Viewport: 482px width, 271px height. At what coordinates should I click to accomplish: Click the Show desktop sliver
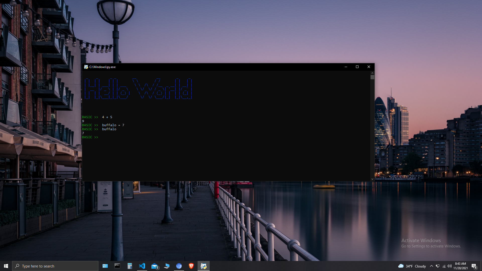(481, 266)
